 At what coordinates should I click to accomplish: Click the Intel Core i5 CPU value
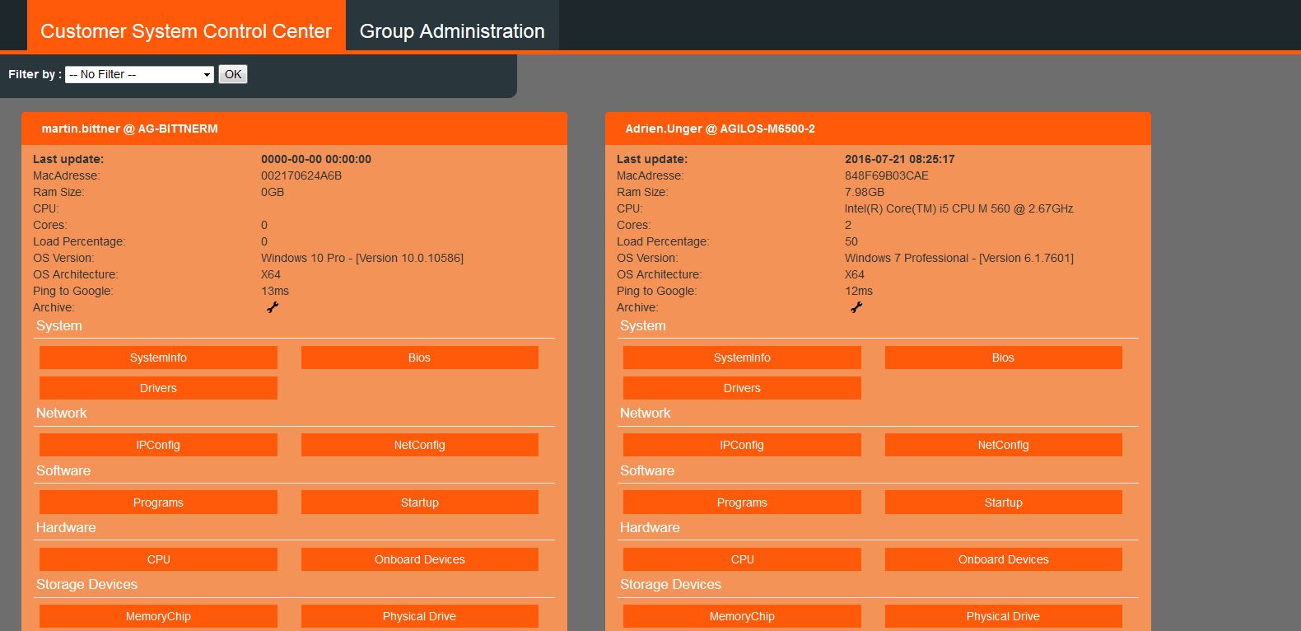point(959,208)
